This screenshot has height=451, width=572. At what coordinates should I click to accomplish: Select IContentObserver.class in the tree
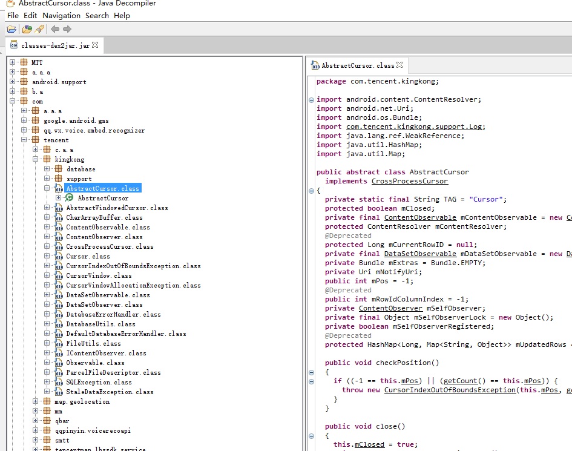coord(106,353)
